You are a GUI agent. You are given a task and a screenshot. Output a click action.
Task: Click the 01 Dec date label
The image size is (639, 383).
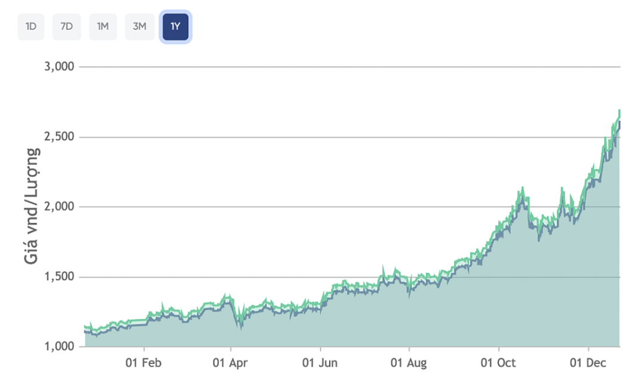pos(588,363)
